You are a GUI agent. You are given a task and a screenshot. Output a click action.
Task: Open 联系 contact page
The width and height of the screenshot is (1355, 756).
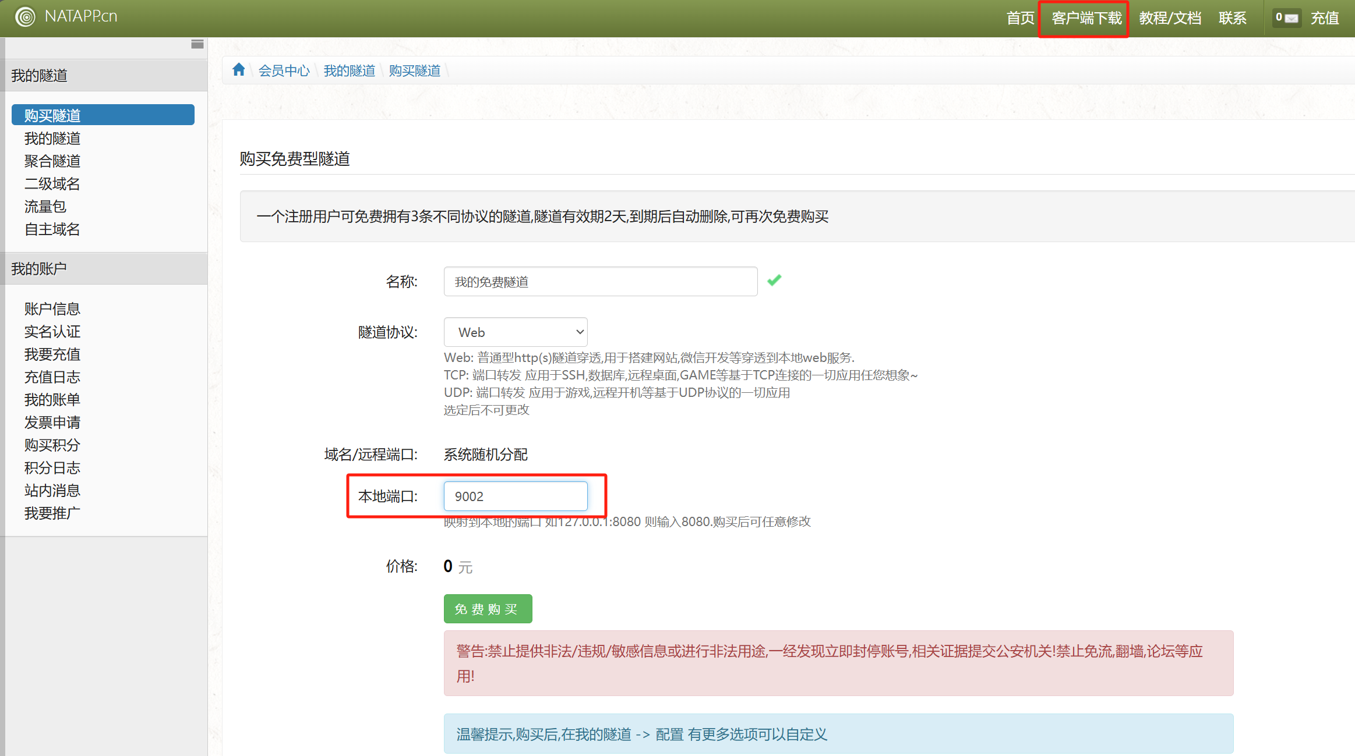coord(1232,17)
